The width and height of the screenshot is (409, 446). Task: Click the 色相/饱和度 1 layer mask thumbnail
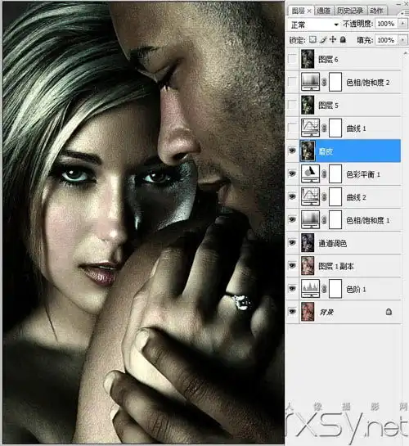coord(335,220)
